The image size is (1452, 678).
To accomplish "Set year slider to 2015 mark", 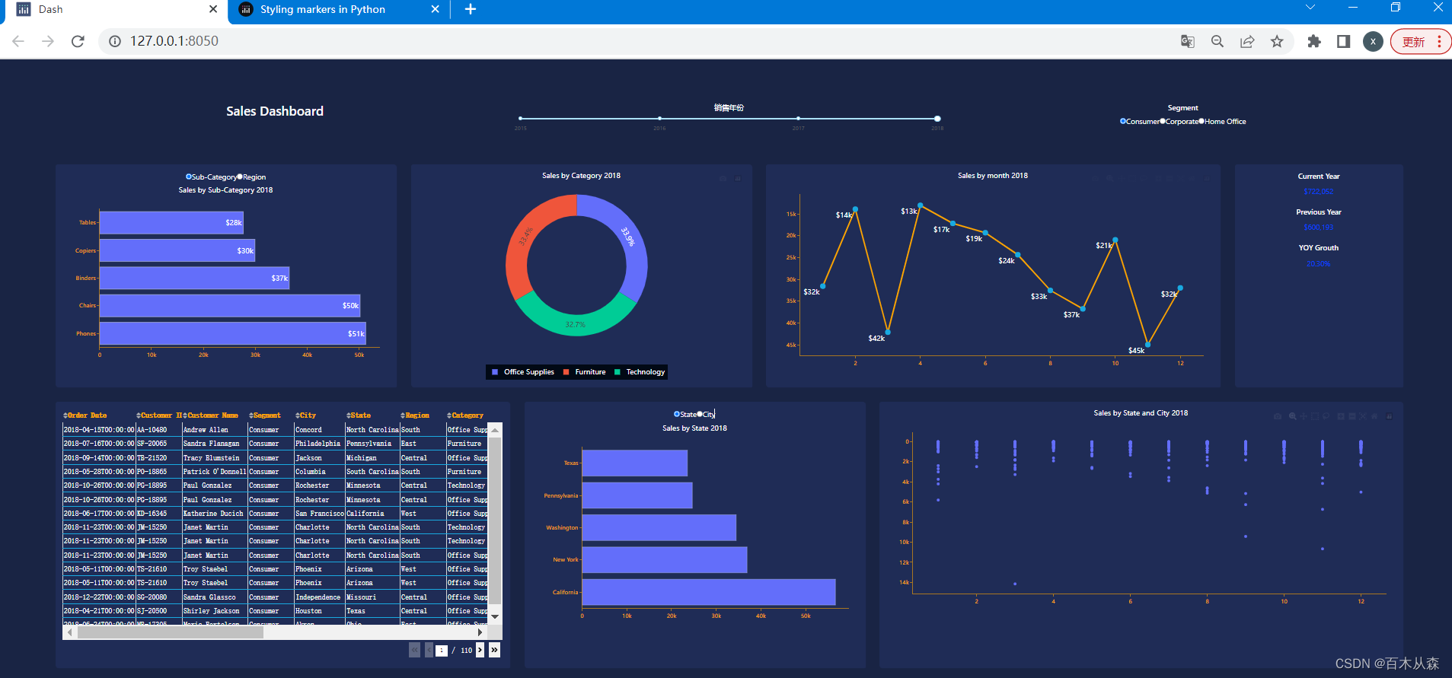I will point(520,119).
